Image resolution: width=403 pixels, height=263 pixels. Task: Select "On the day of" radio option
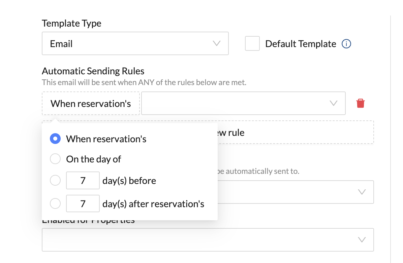tap(55, 159)
